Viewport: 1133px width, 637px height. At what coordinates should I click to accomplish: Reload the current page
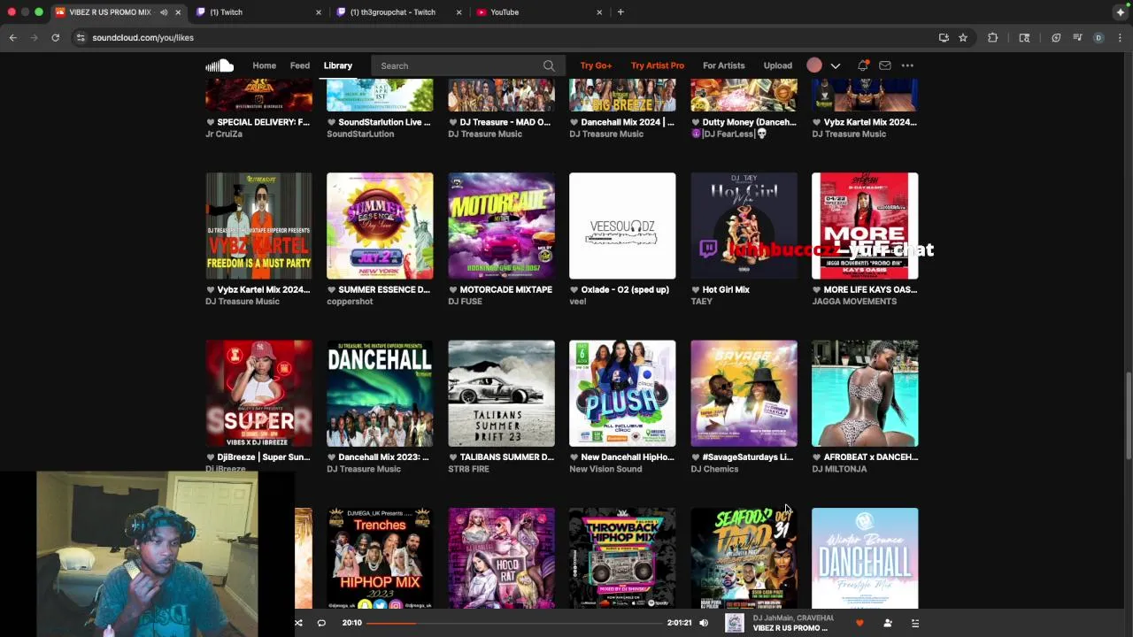pos(55,37)
